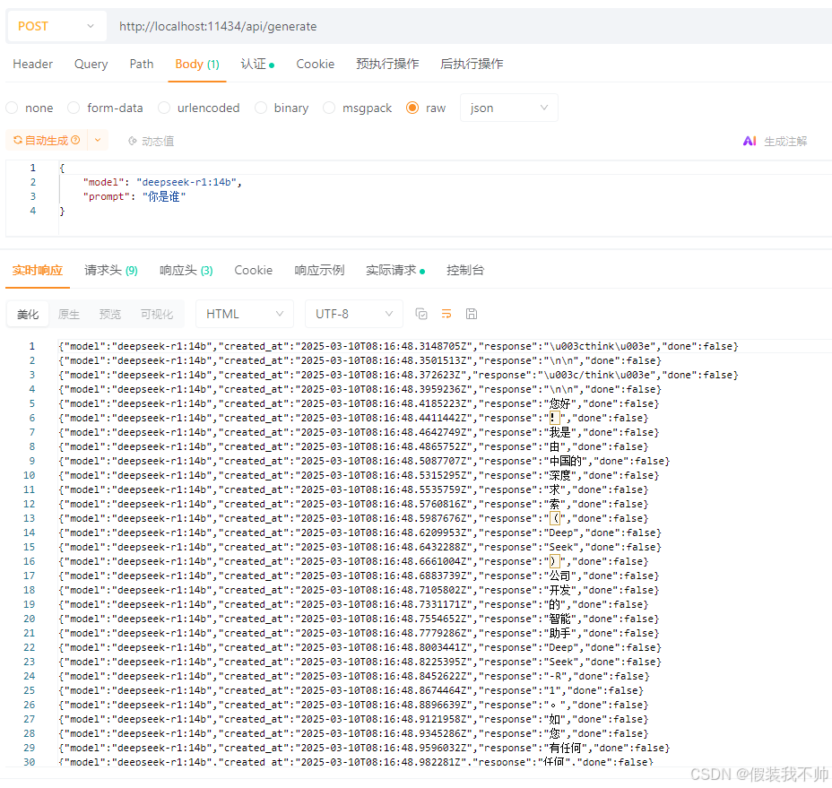This screenshot has width=832, height=788.
Task: Click the dynamic value icon
Action: pyautogui.click(x=133, y=141)
